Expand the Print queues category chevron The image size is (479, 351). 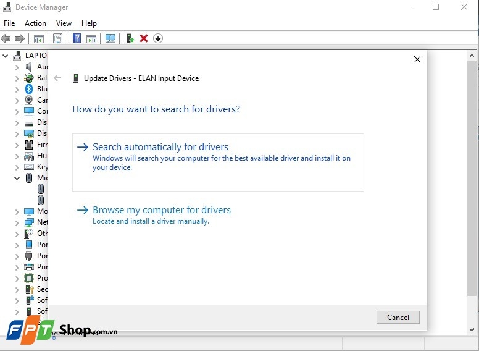(17, 267)
